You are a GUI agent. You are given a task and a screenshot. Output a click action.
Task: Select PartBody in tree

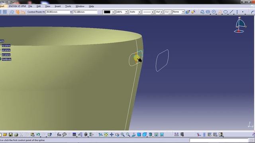[x=6, y=59]
